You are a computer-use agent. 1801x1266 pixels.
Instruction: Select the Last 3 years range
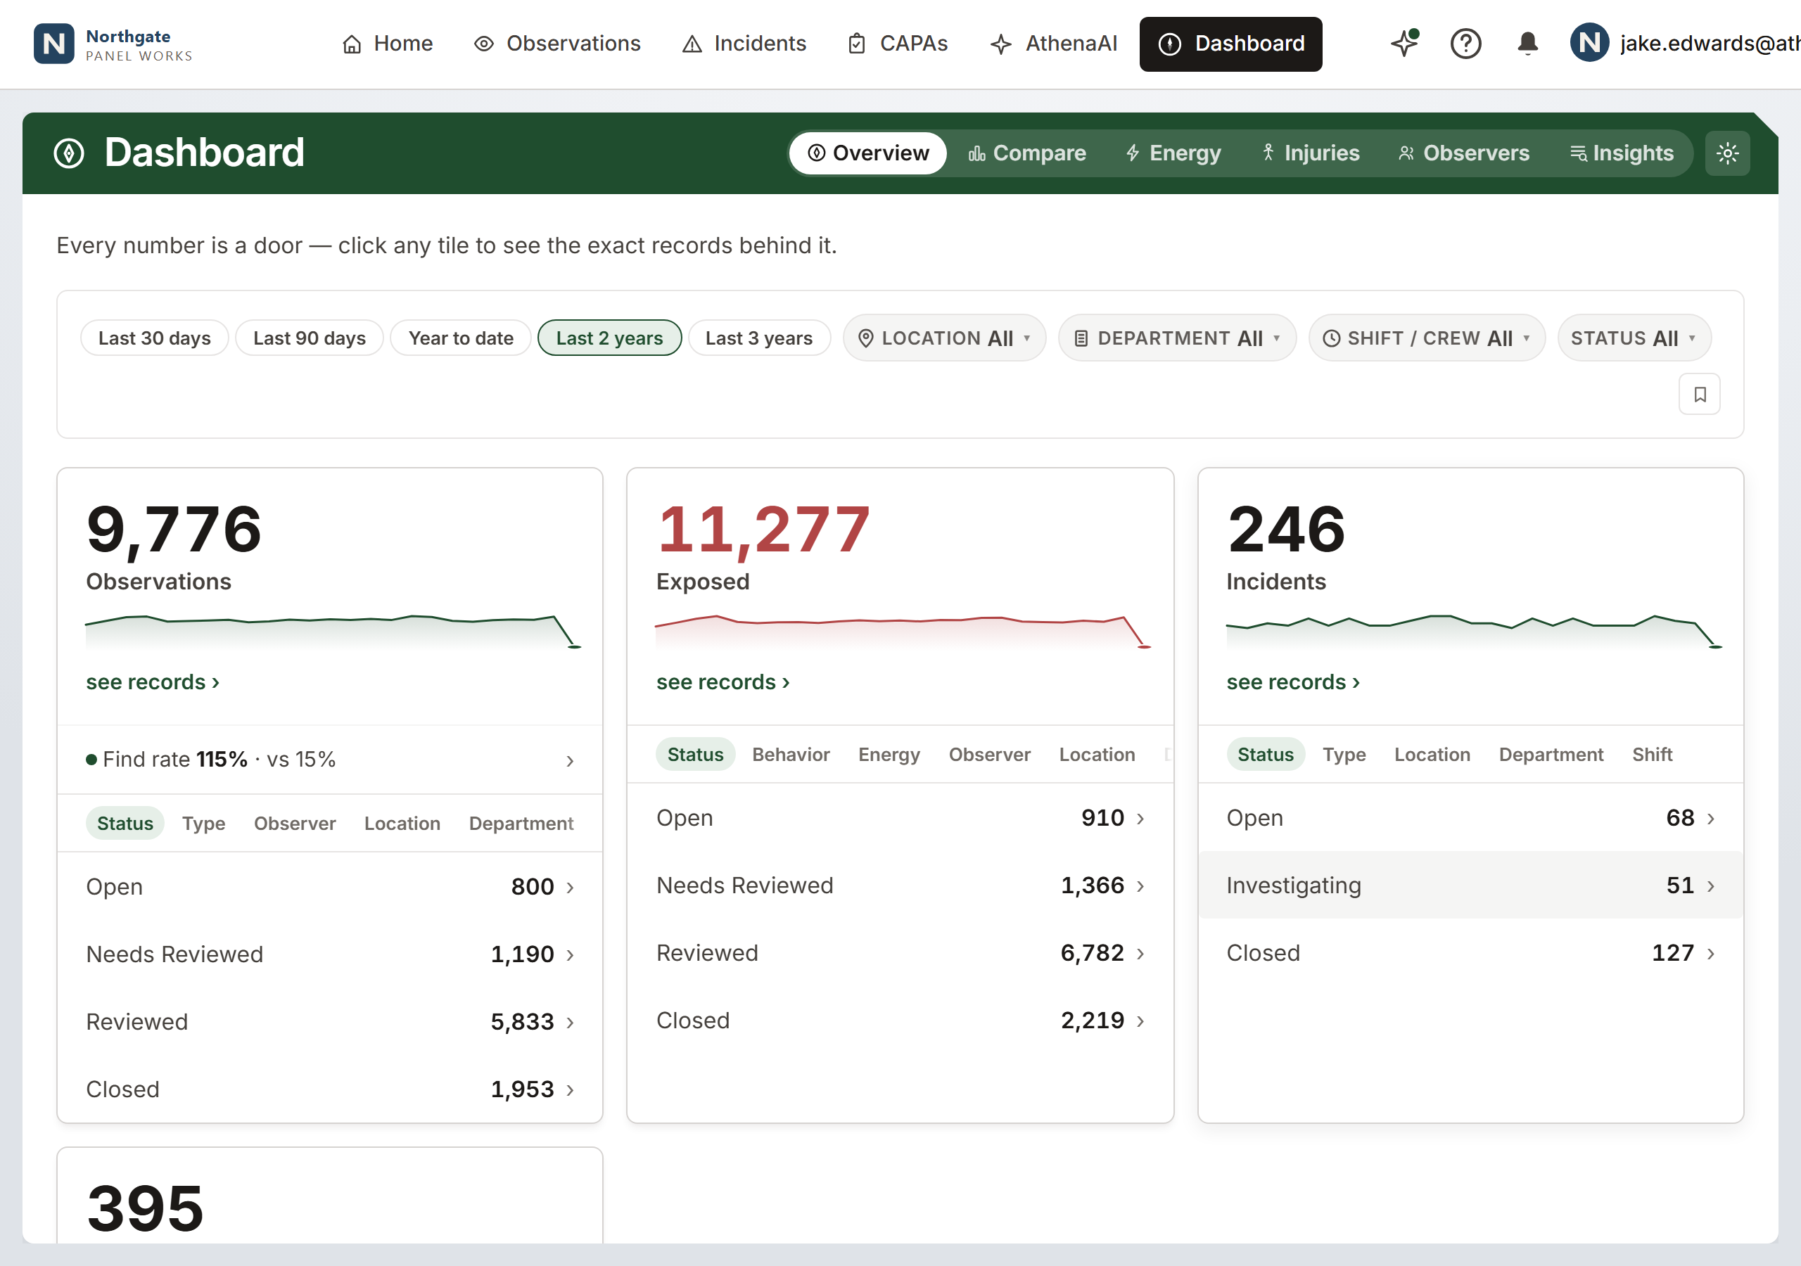click(x=758, y=338)
